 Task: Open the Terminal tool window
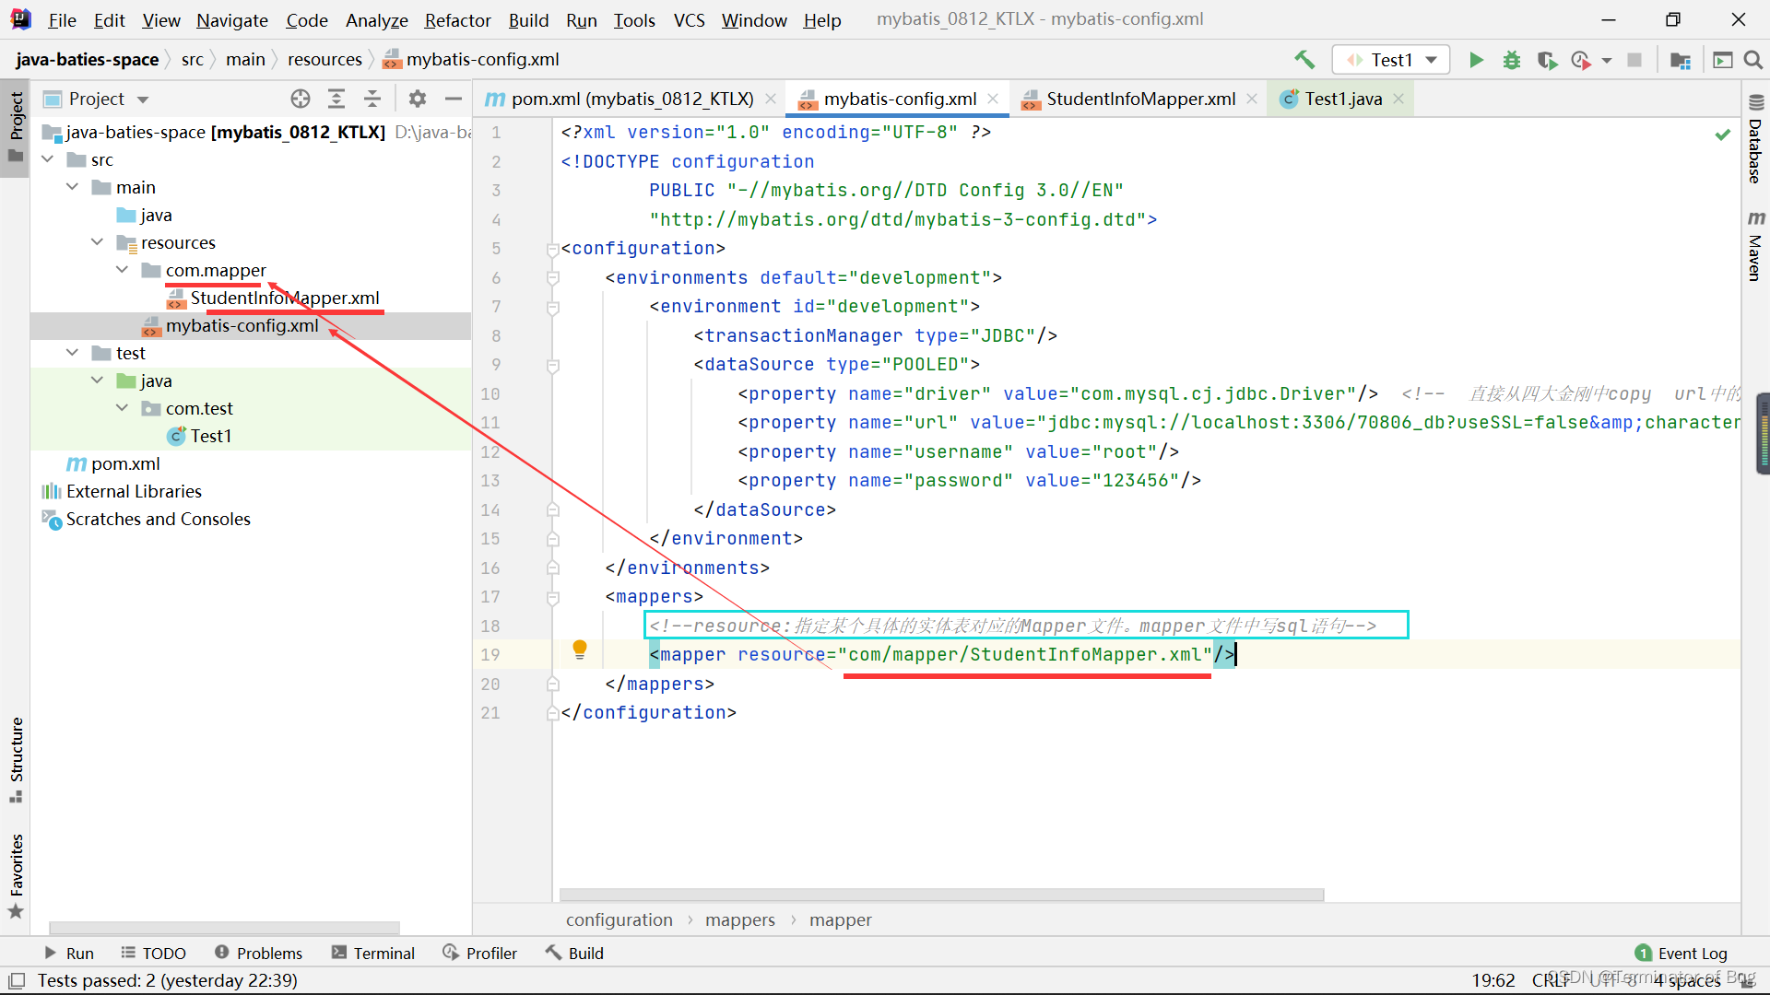tap(373, 953)
